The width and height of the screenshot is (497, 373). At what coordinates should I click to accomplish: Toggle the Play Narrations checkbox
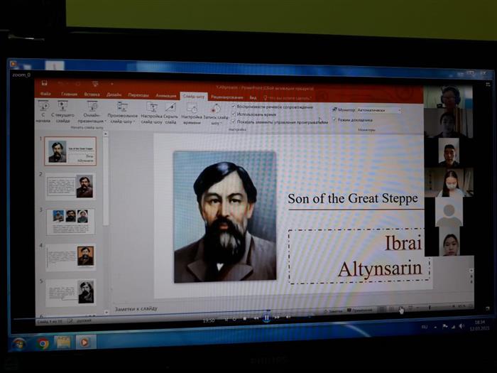[x=234, y=107]
